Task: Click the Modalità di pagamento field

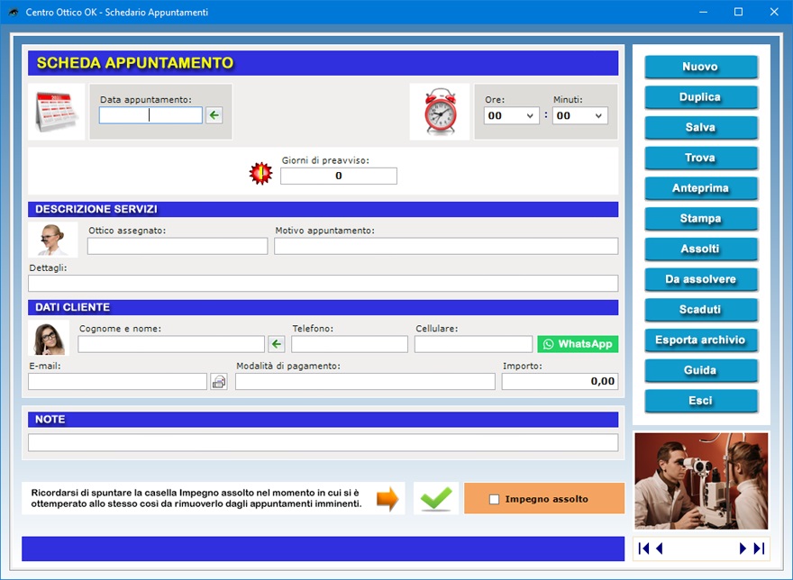Action: (x=365, y=382)
